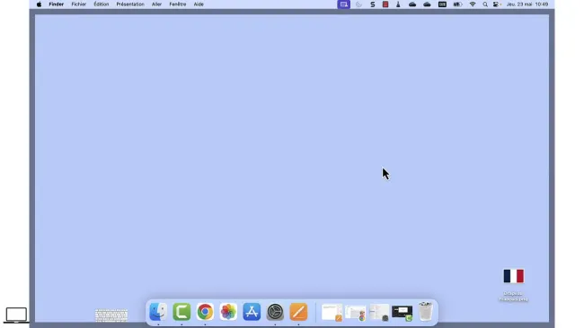Viewport: 584px width, 328px height.
Task: Open App Store from the Dock
Action: (252, 312)
